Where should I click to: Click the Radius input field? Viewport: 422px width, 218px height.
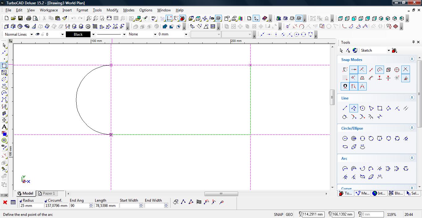coord(32,205)
